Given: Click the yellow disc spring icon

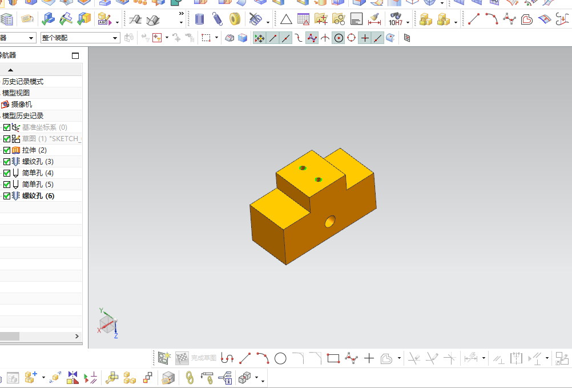Looking at the screenshot, I should (235, 19).
